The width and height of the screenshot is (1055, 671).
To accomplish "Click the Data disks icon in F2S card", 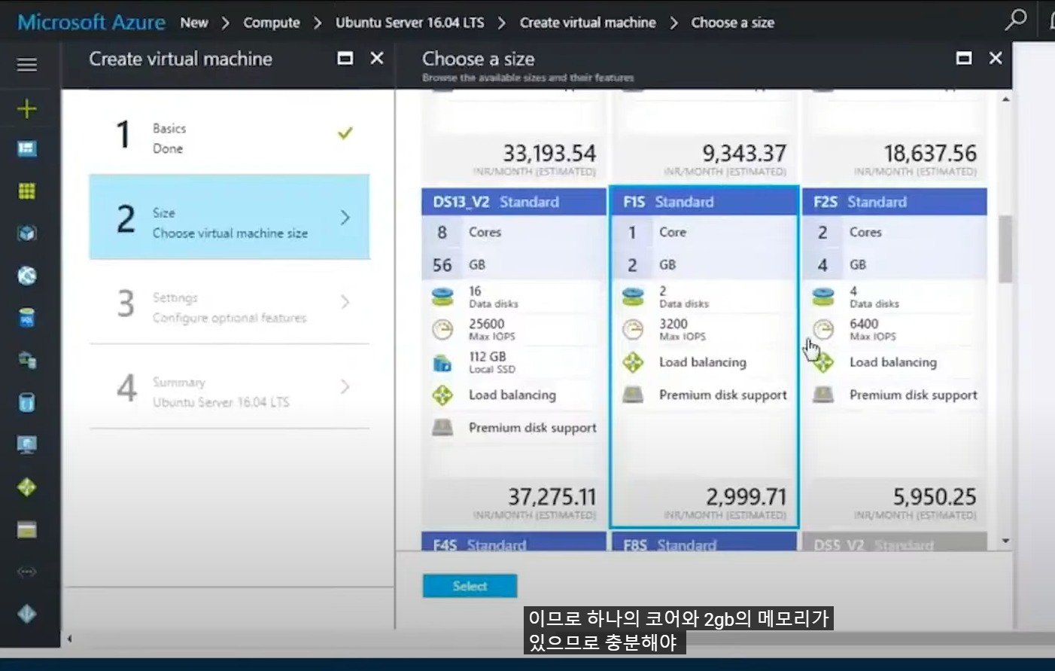I will click(823, 297).
